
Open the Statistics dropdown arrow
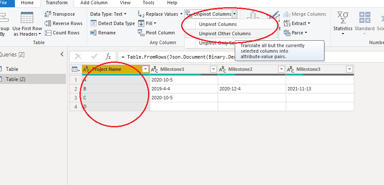pos(343,34)
